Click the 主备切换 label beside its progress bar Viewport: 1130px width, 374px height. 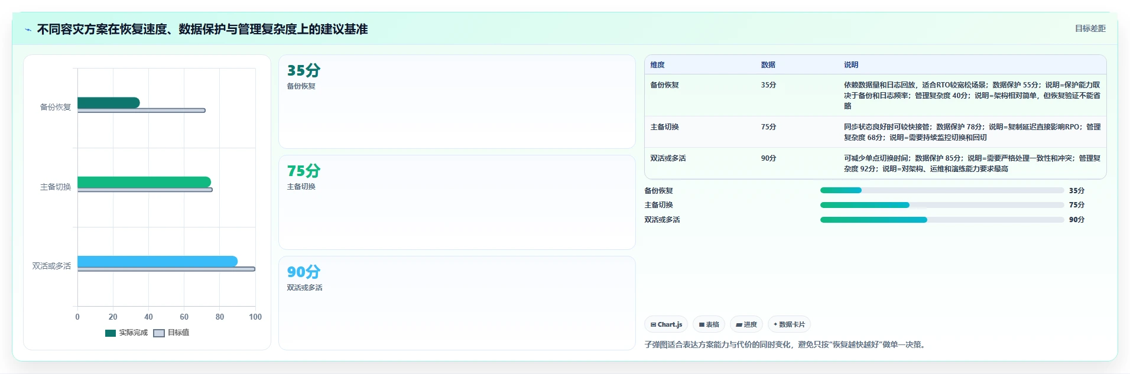click(659, 205)
